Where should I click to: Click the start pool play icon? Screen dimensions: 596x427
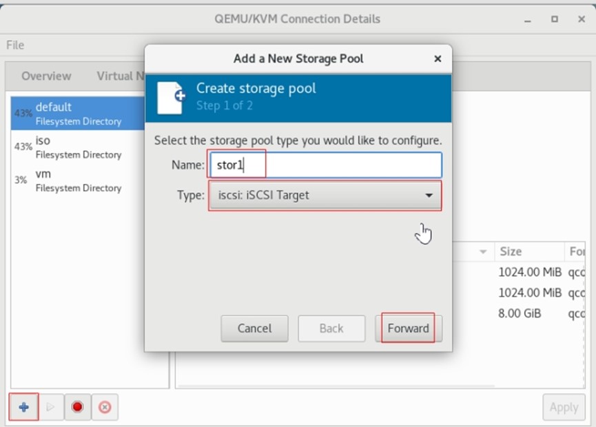click(x=50, y=407)
